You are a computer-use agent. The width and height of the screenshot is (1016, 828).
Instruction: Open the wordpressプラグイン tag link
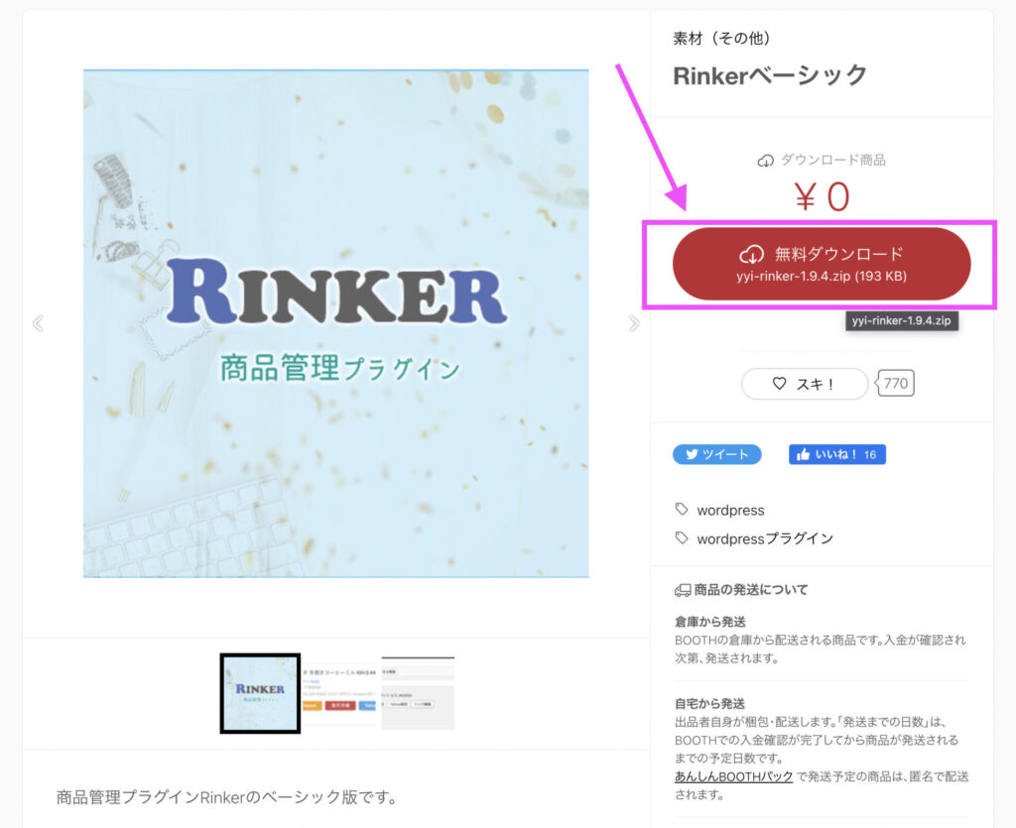click(765, 538)
